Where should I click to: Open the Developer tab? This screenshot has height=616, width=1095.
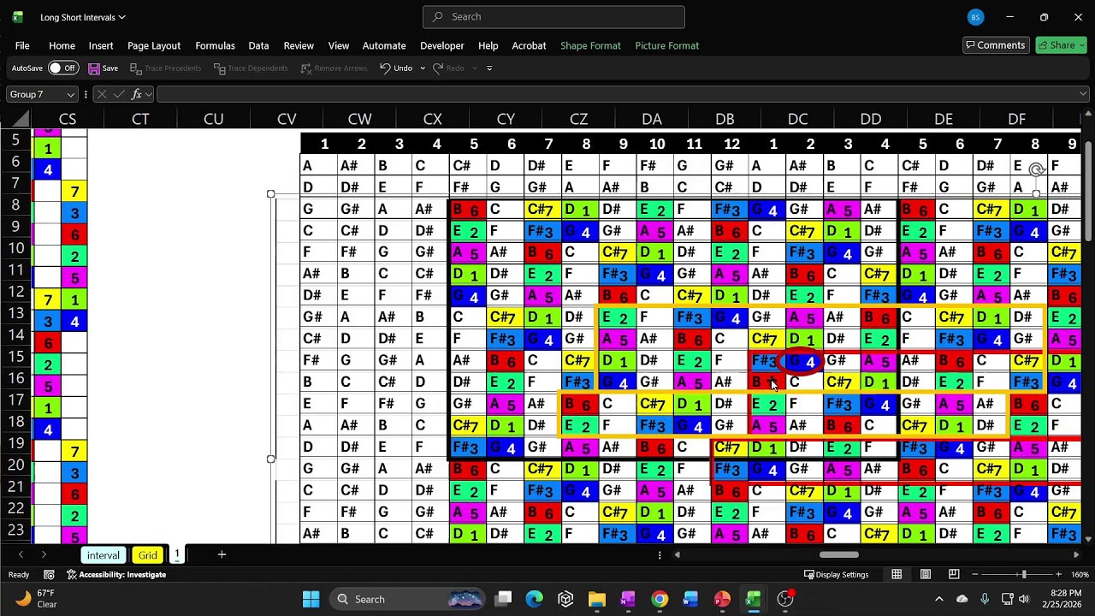442,45
